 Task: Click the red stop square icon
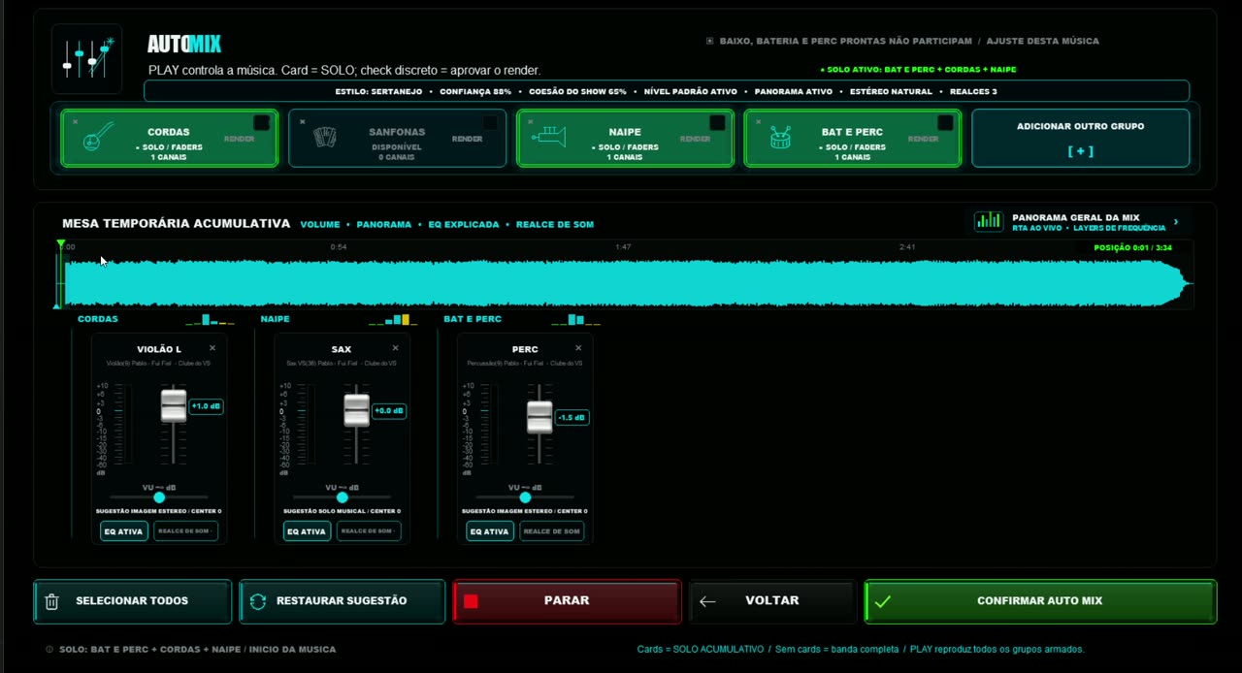tap(471, 601)
